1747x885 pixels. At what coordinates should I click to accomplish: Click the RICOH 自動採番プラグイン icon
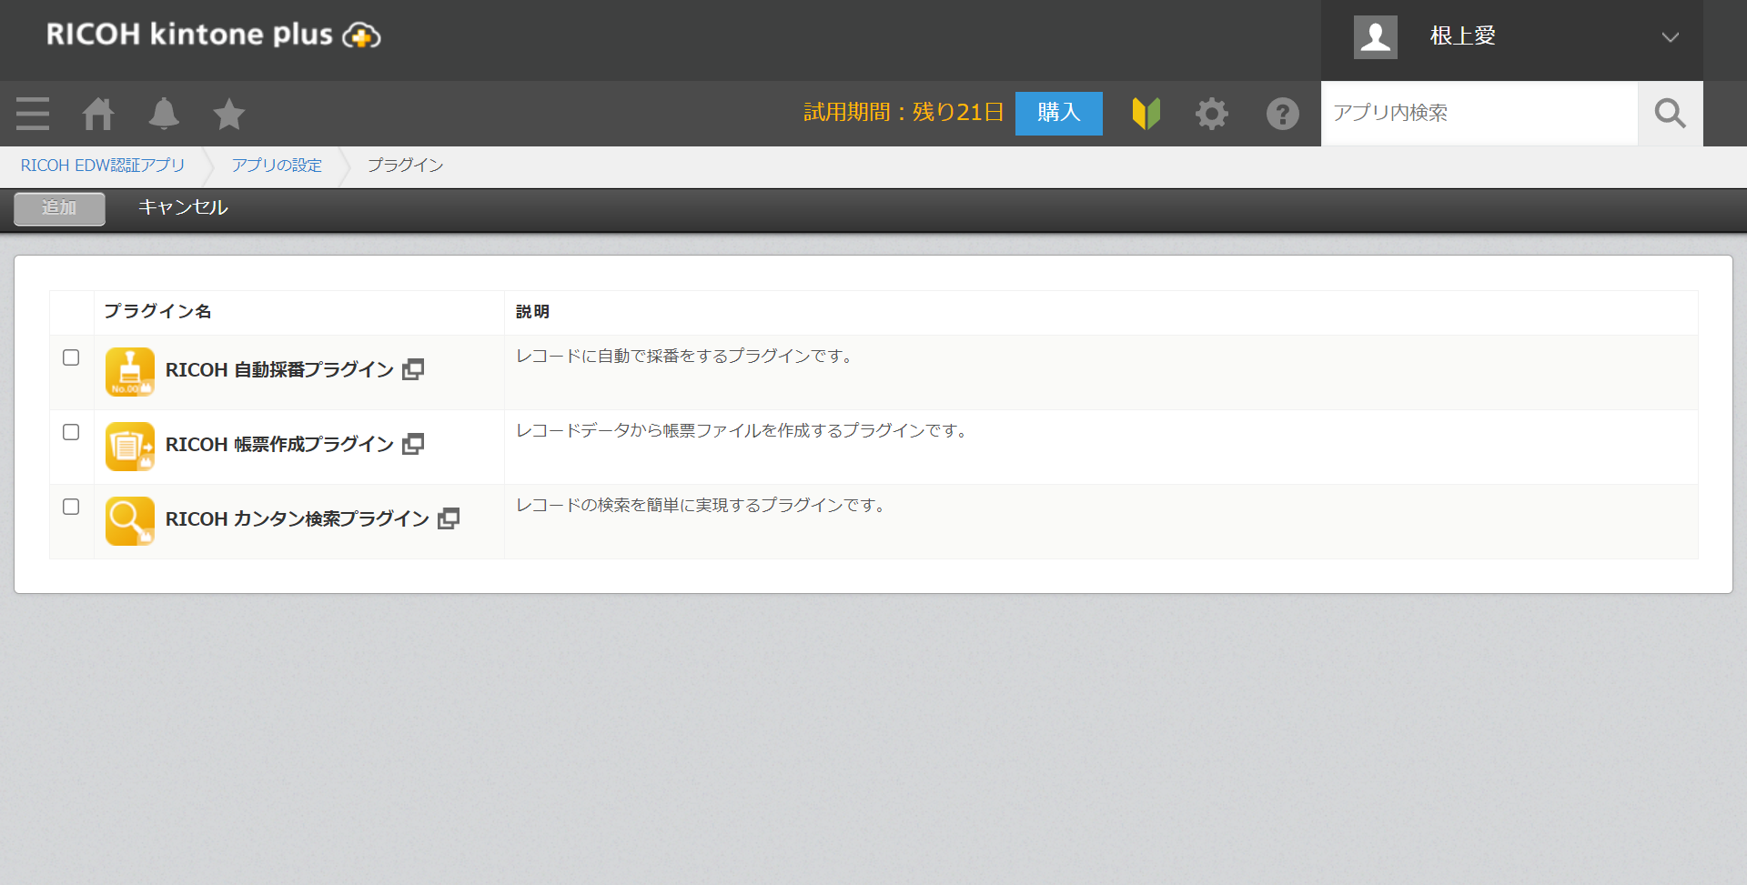coord(130,372)
